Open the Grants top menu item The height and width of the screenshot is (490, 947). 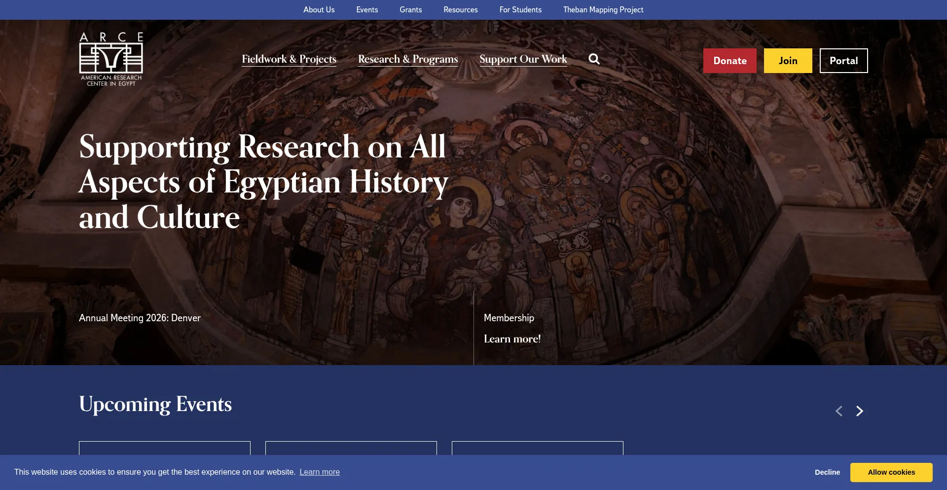pyautogui.click(x=410, y=10)
